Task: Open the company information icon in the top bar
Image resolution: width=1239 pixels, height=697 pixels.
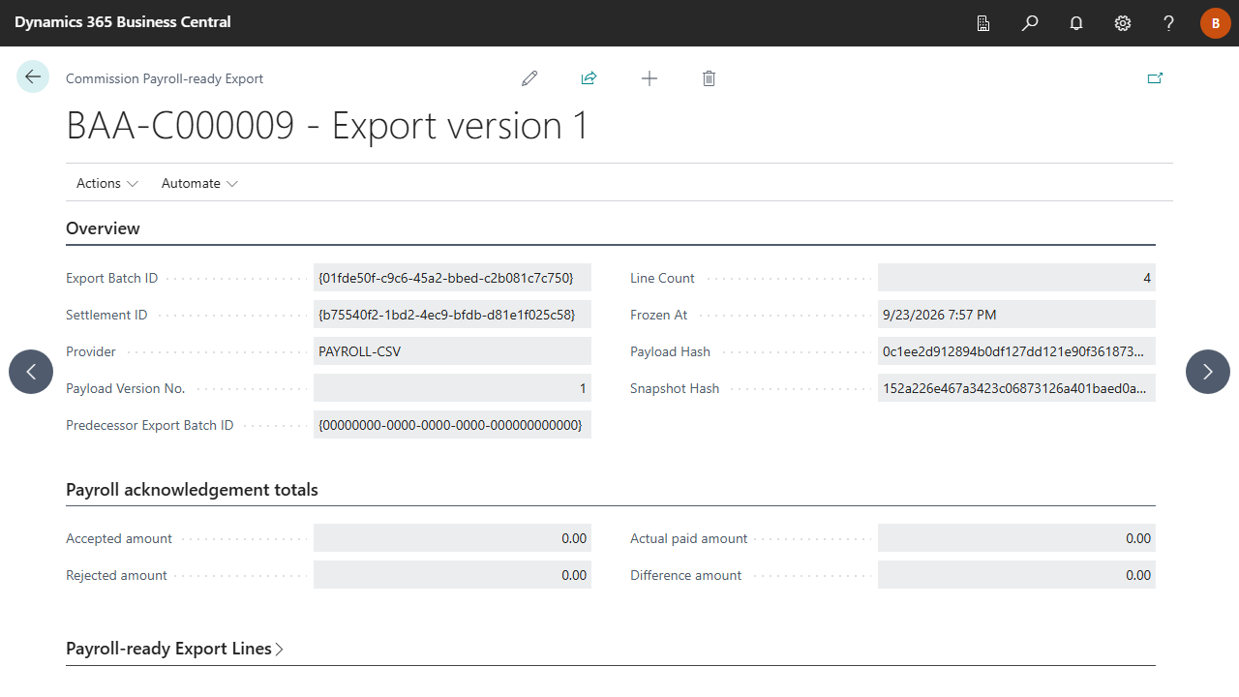Action: point(983,23)
